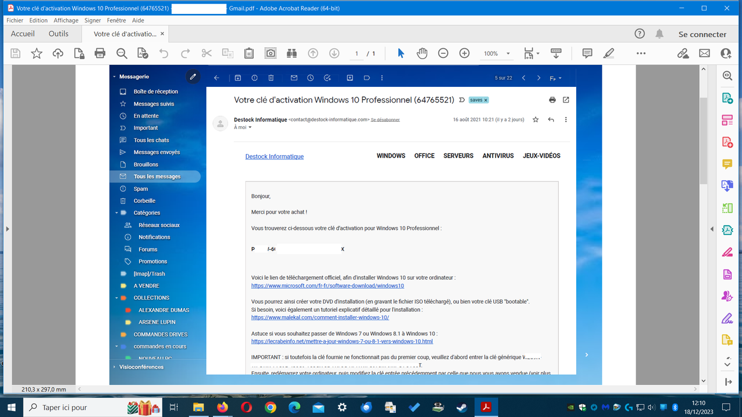This screenshot has height=417, width=742.
Task: Click the Undo arrow in the toolbar
Action: click(163, 53)
